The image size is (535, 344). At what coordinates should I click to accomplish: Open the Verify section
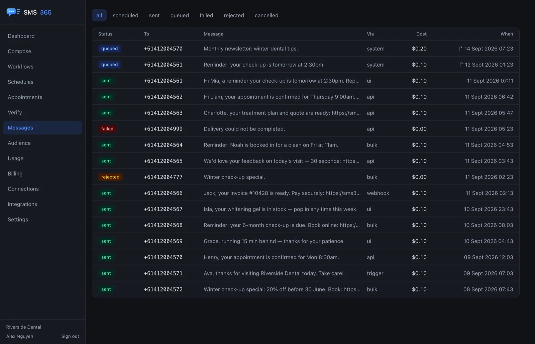[42, 112]
